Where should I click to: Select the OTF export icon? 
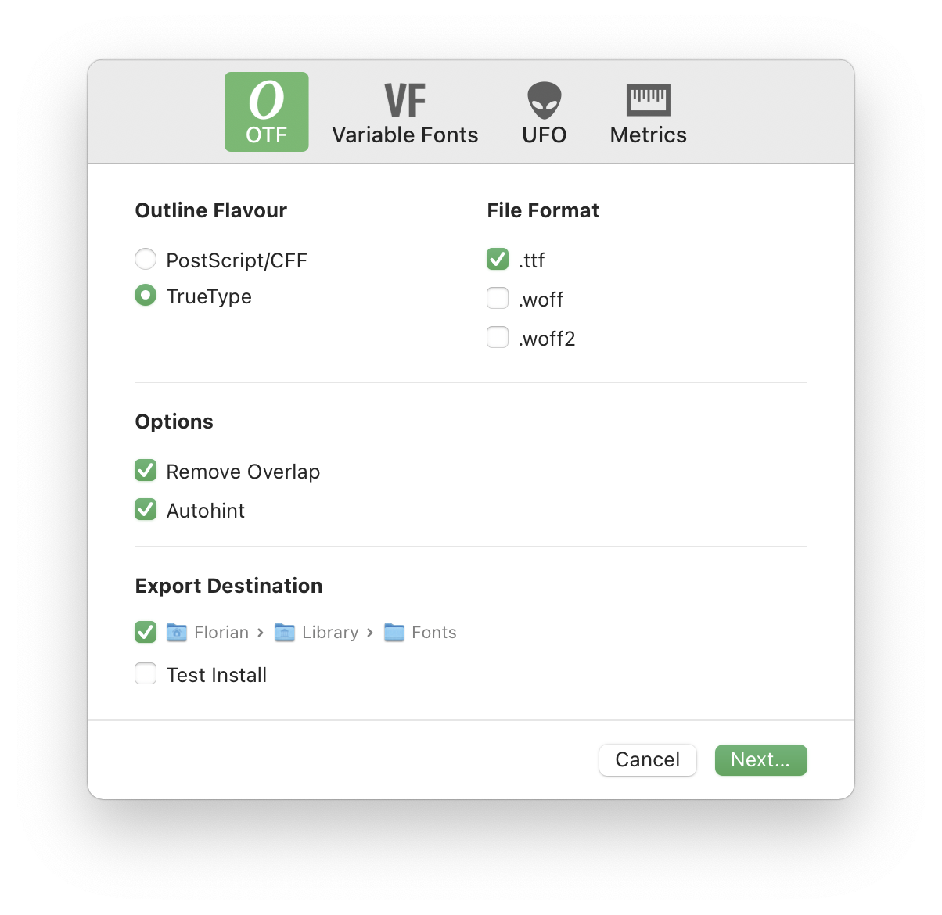click(x=266, y=100)
